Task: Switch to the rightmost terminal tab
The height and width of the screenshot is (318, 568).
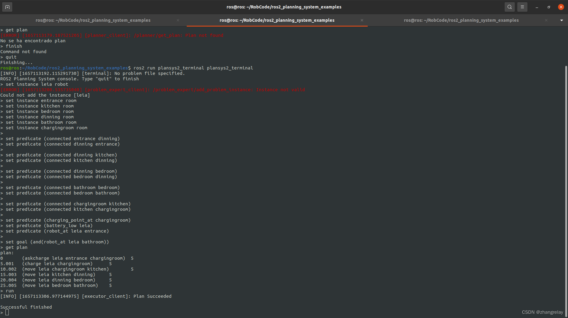Action: pos(461,20)
